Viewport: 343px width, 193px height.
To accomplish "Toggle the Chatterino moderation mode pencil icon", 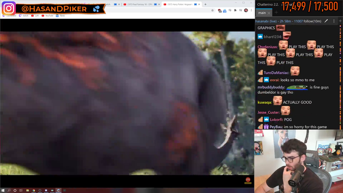I will tap(326, 21).
